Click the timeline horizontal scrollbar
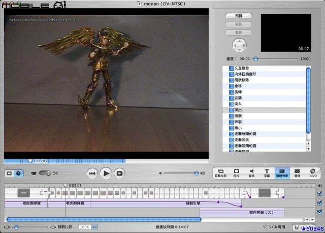 click(104, 219)
